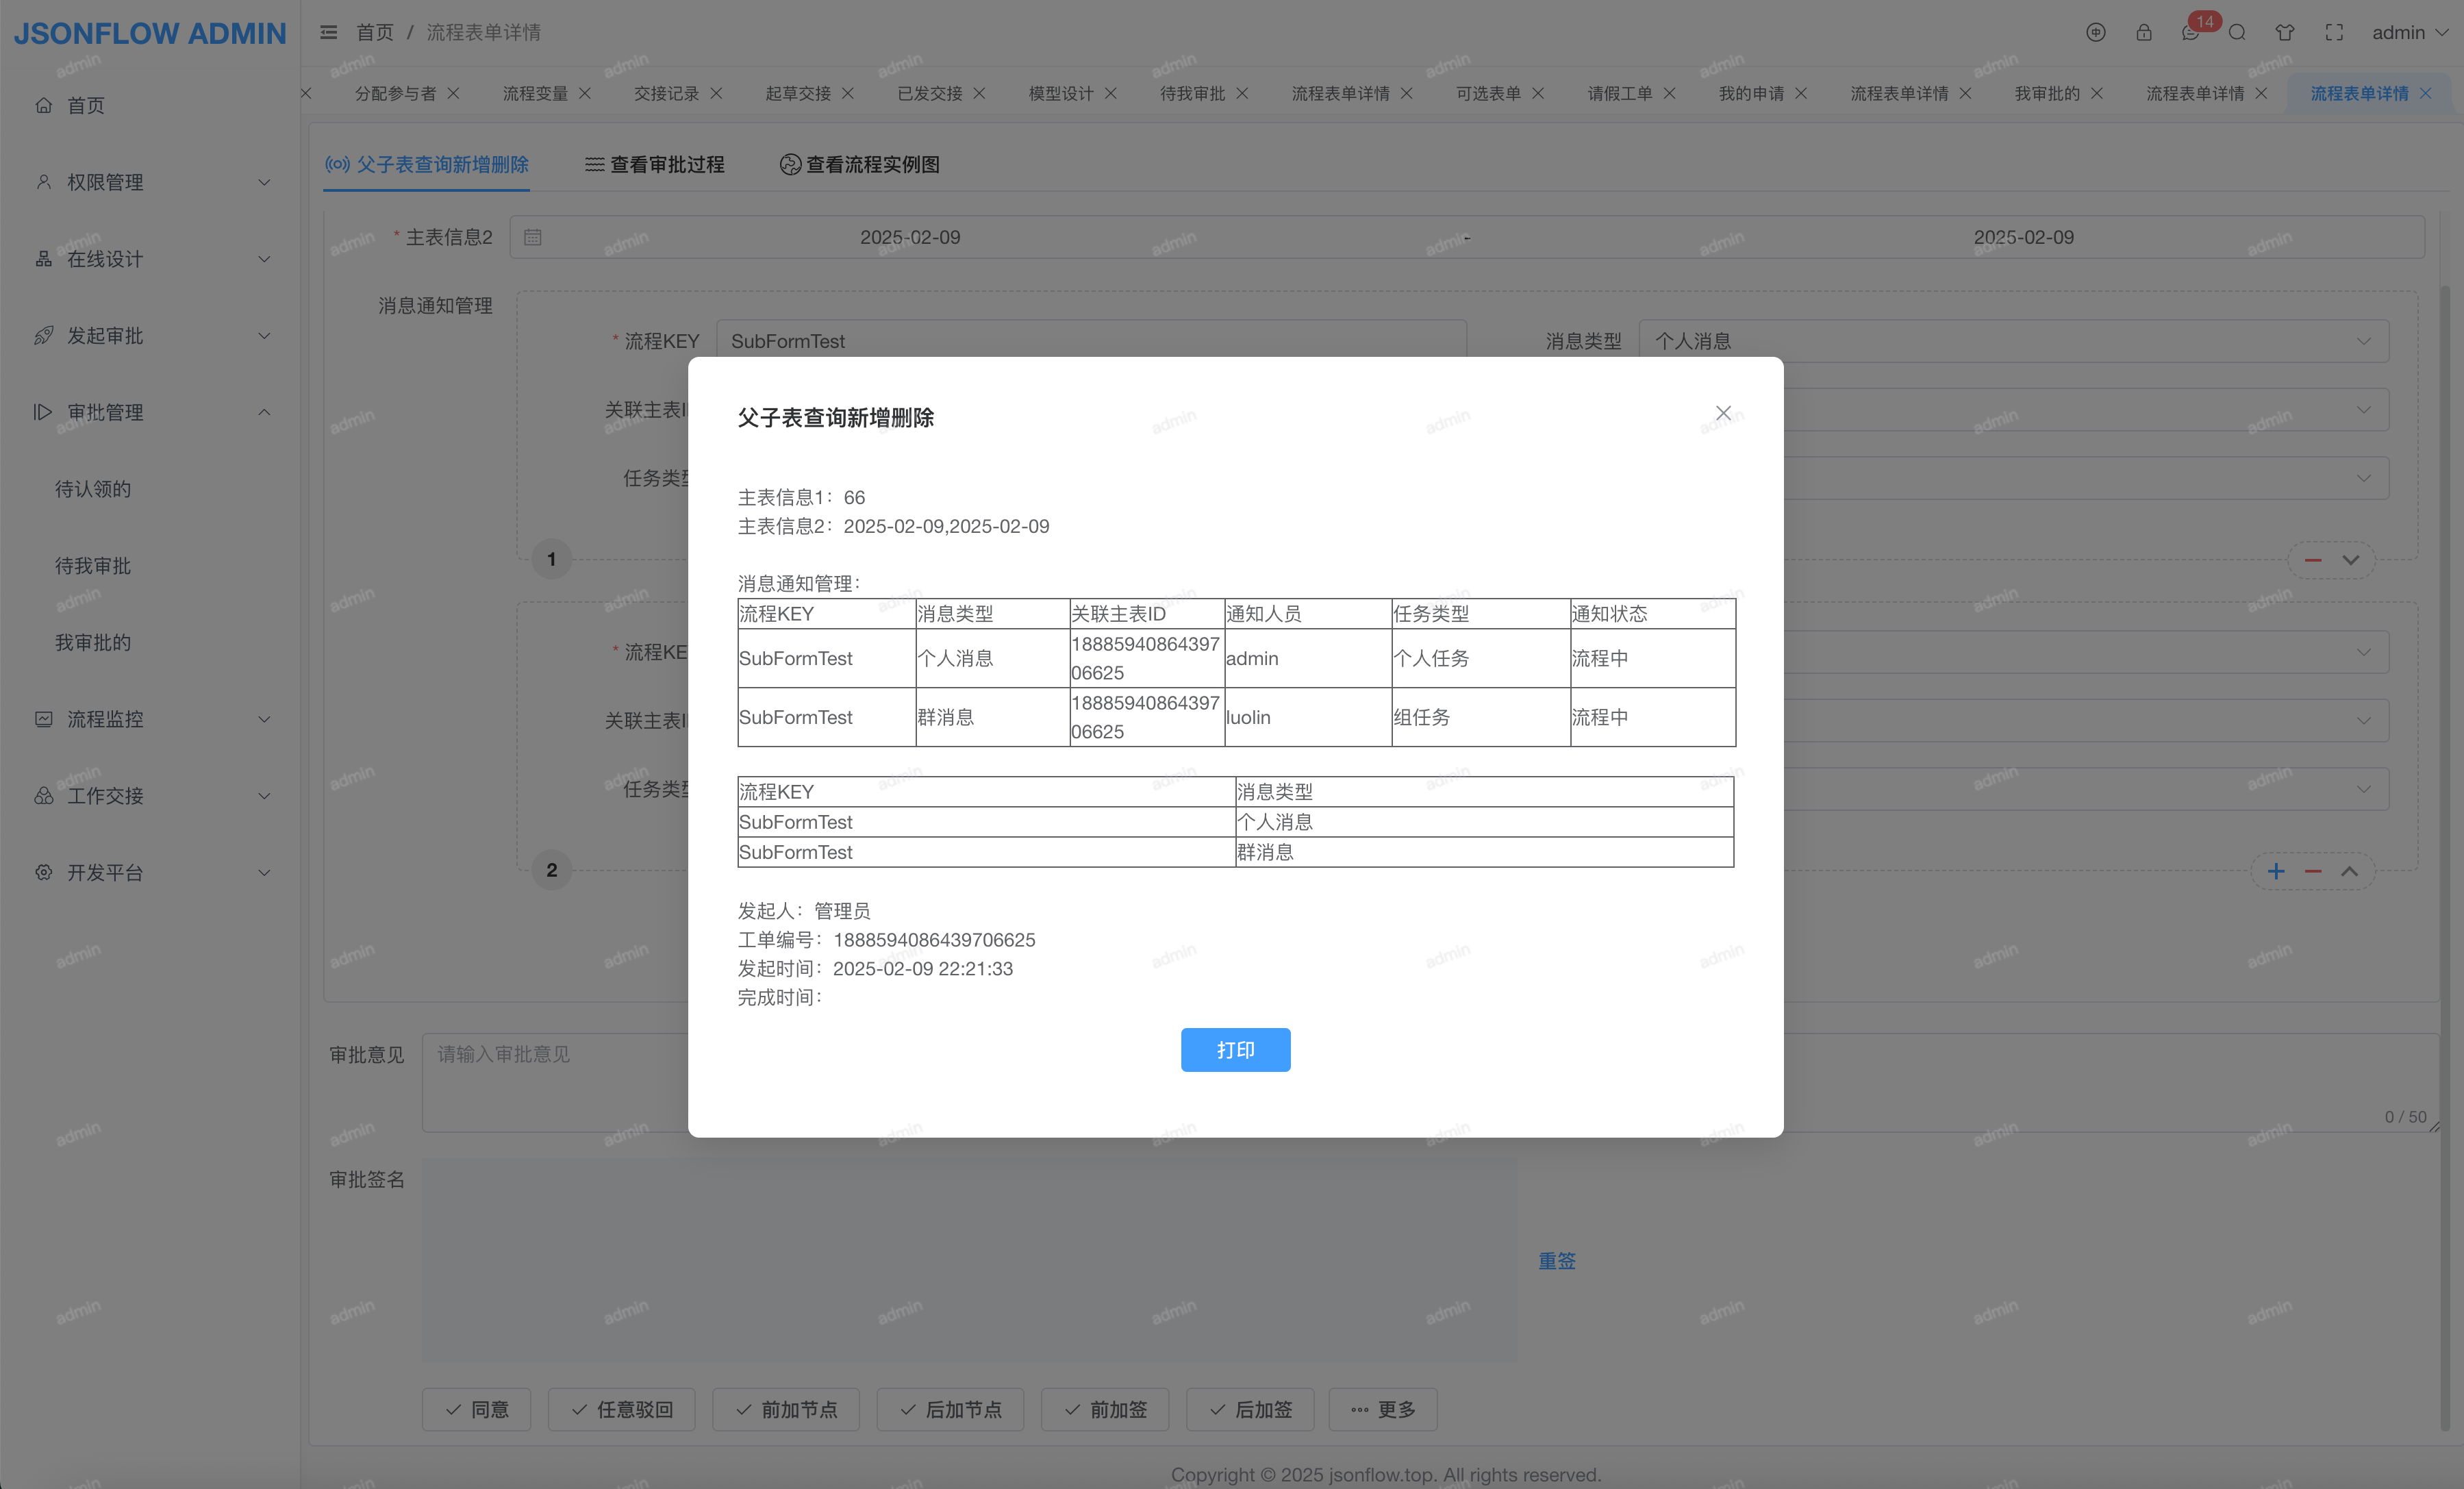Click the globe language icon in header
The height and width of the screenshot is (1489, 2464).
pyautogui.click(x=2096, y=32)
